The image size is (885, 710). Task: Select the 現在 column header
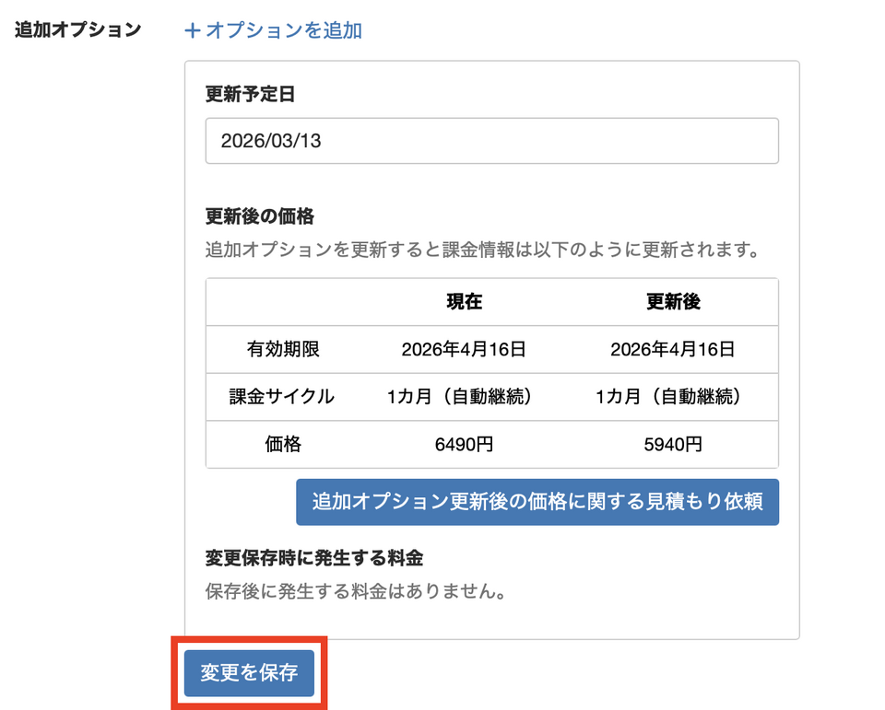point(464,302)
